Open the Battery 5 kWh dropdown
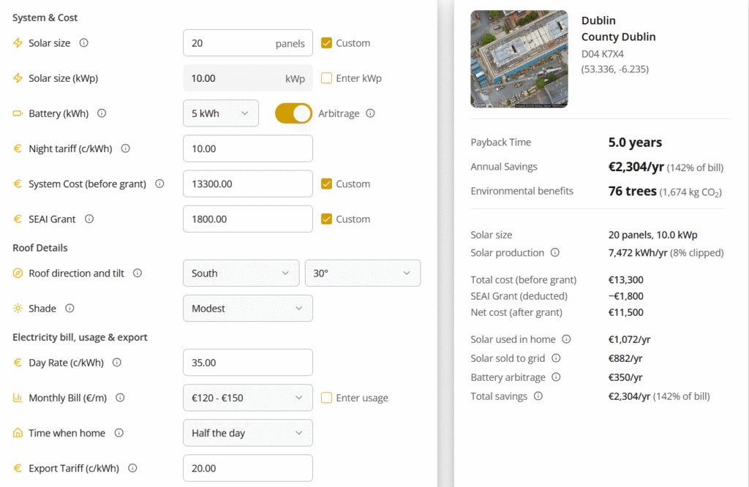 pos(221,113)
